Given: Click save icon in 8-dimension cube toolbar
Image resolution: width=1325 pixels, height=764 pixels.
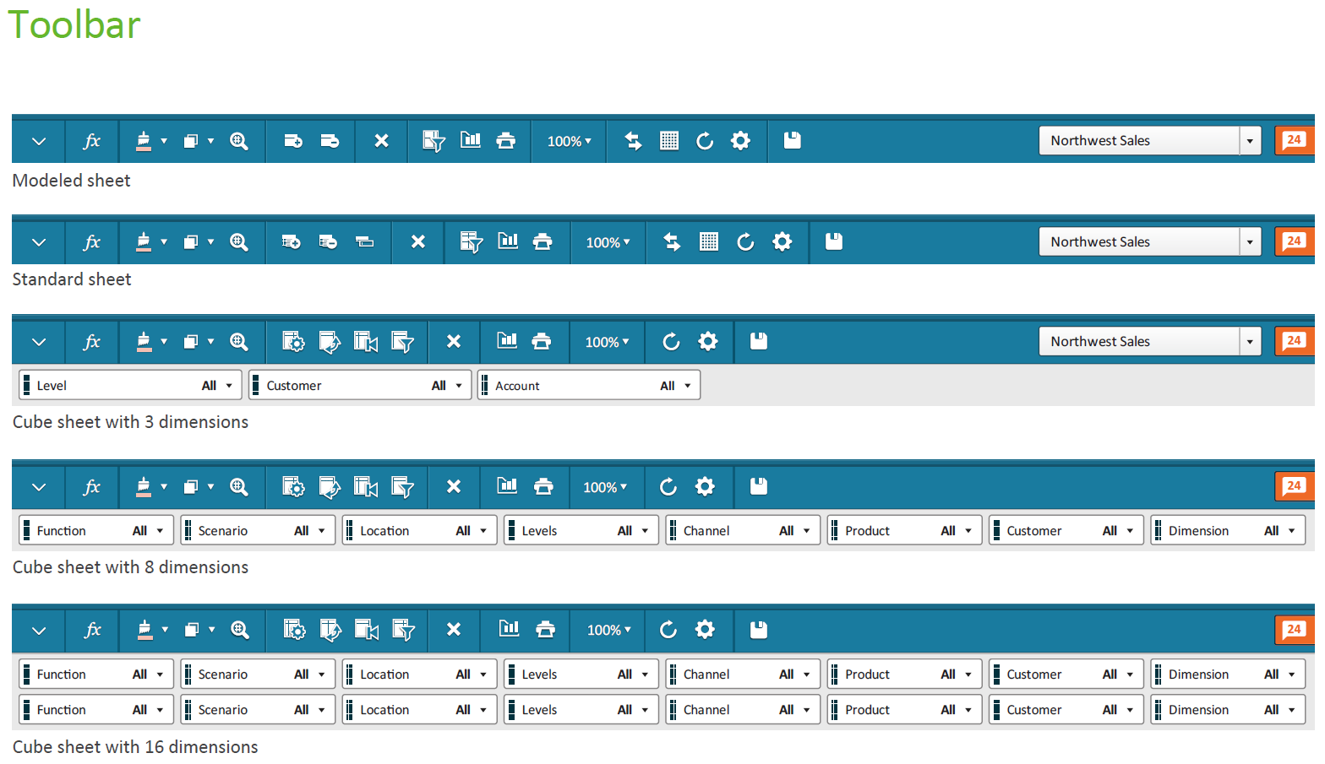Looking at the screenshot, I should (759, 486).
